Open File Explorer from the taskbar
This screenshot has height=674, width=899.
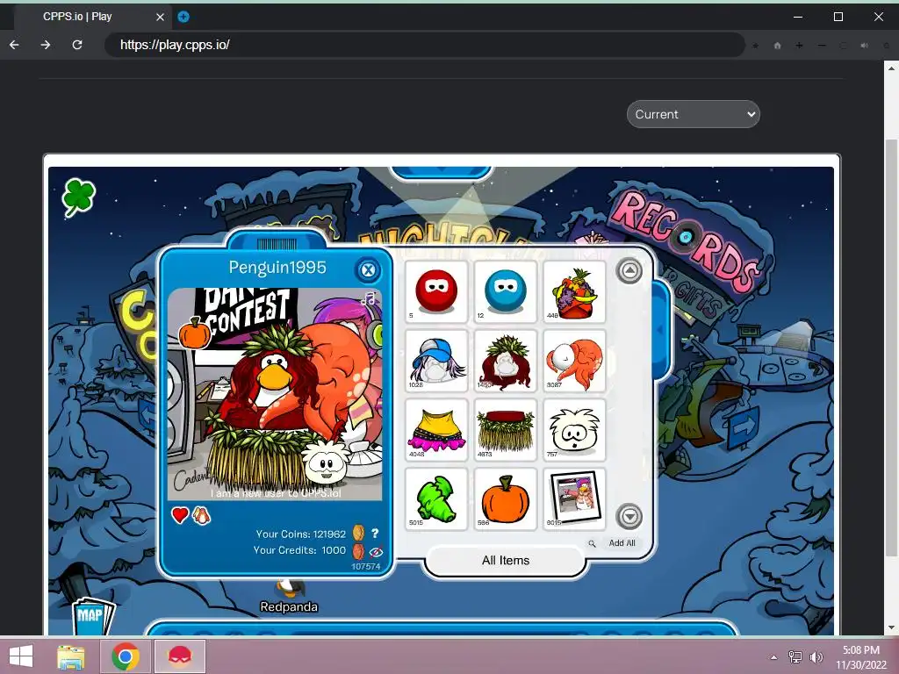(x=70, y=656)
